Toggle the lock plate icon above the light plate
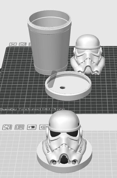The image size is (117, 178). [32, 127]
